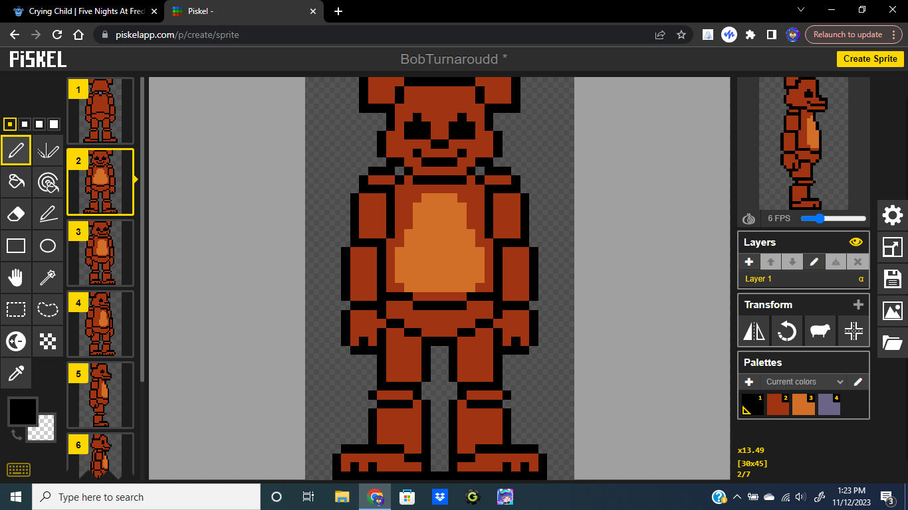
Task: Pick orange palette color 3
Action: click(804, 404)
